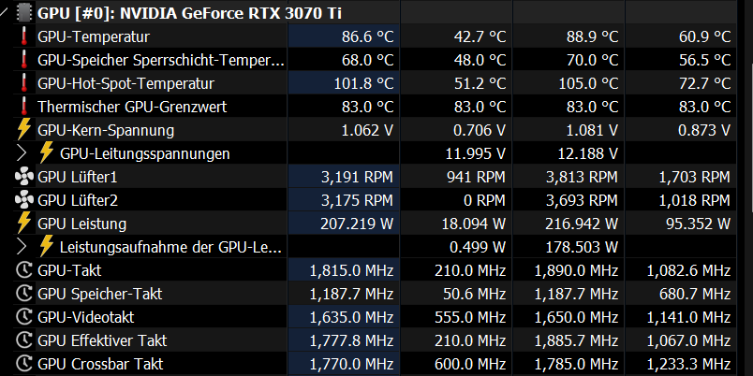This screenshot has height=376, width=753.
Task: Click the thermometer icon for GPU-Speicher Sperrschicht-Temperatur
Action: [x=24, y=60]
